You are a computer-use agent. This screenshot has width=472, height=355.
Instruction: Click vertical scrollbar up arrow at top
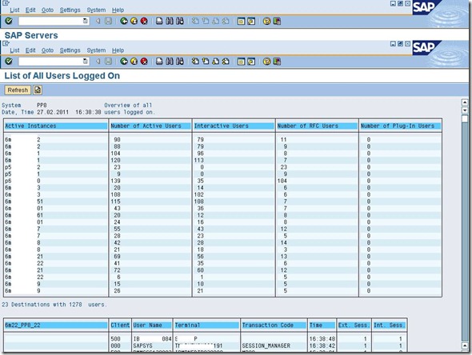click(465, 102)
